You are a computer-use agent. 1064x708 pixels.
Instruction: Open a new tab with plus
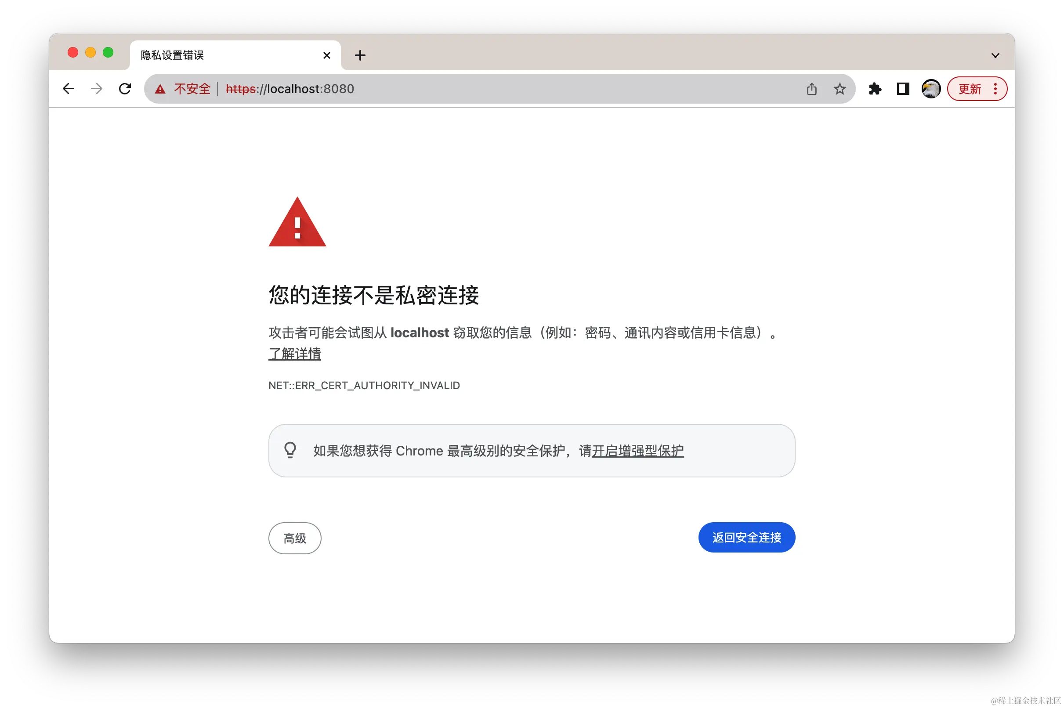360,55
